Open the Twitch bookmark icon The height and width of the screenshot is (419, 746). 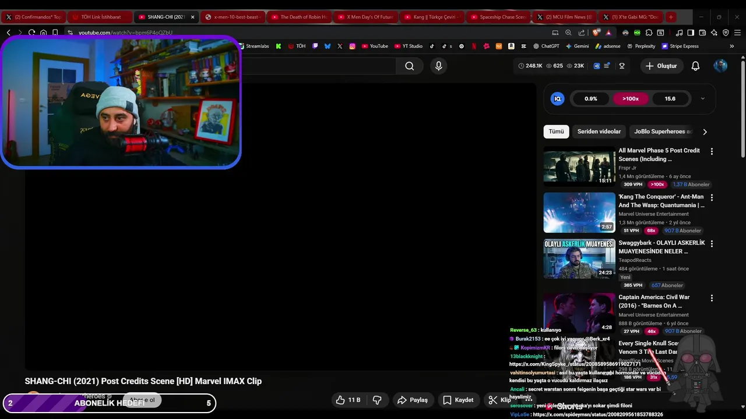(x=315, y=46)
